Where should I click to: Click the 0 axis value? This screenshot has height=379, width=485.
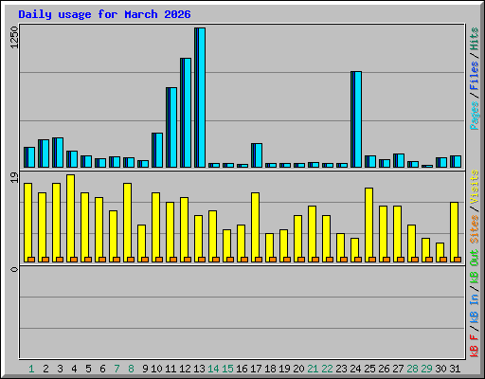point(14,269)
